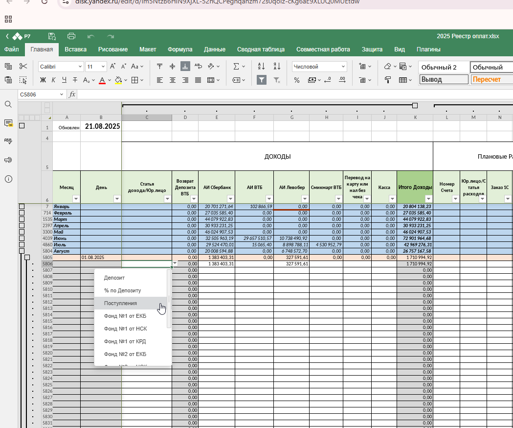Click the sort ascending icon
513x428 pixels.
[261, 67]
